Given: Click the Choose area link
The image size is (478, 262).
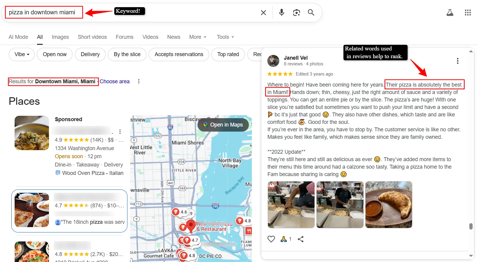Looking at the screenshot, I should tap(115, 81).
